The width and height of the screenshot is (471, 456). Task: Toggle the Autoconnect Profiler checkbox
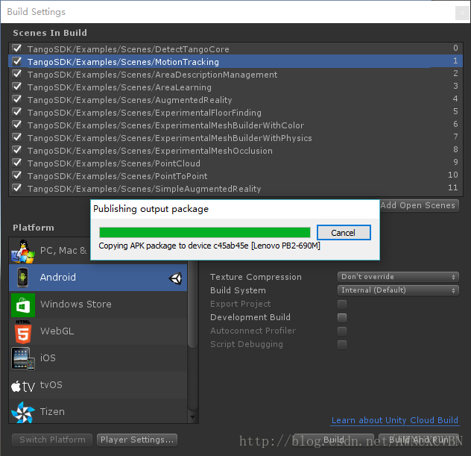click(x=342, y=331)
